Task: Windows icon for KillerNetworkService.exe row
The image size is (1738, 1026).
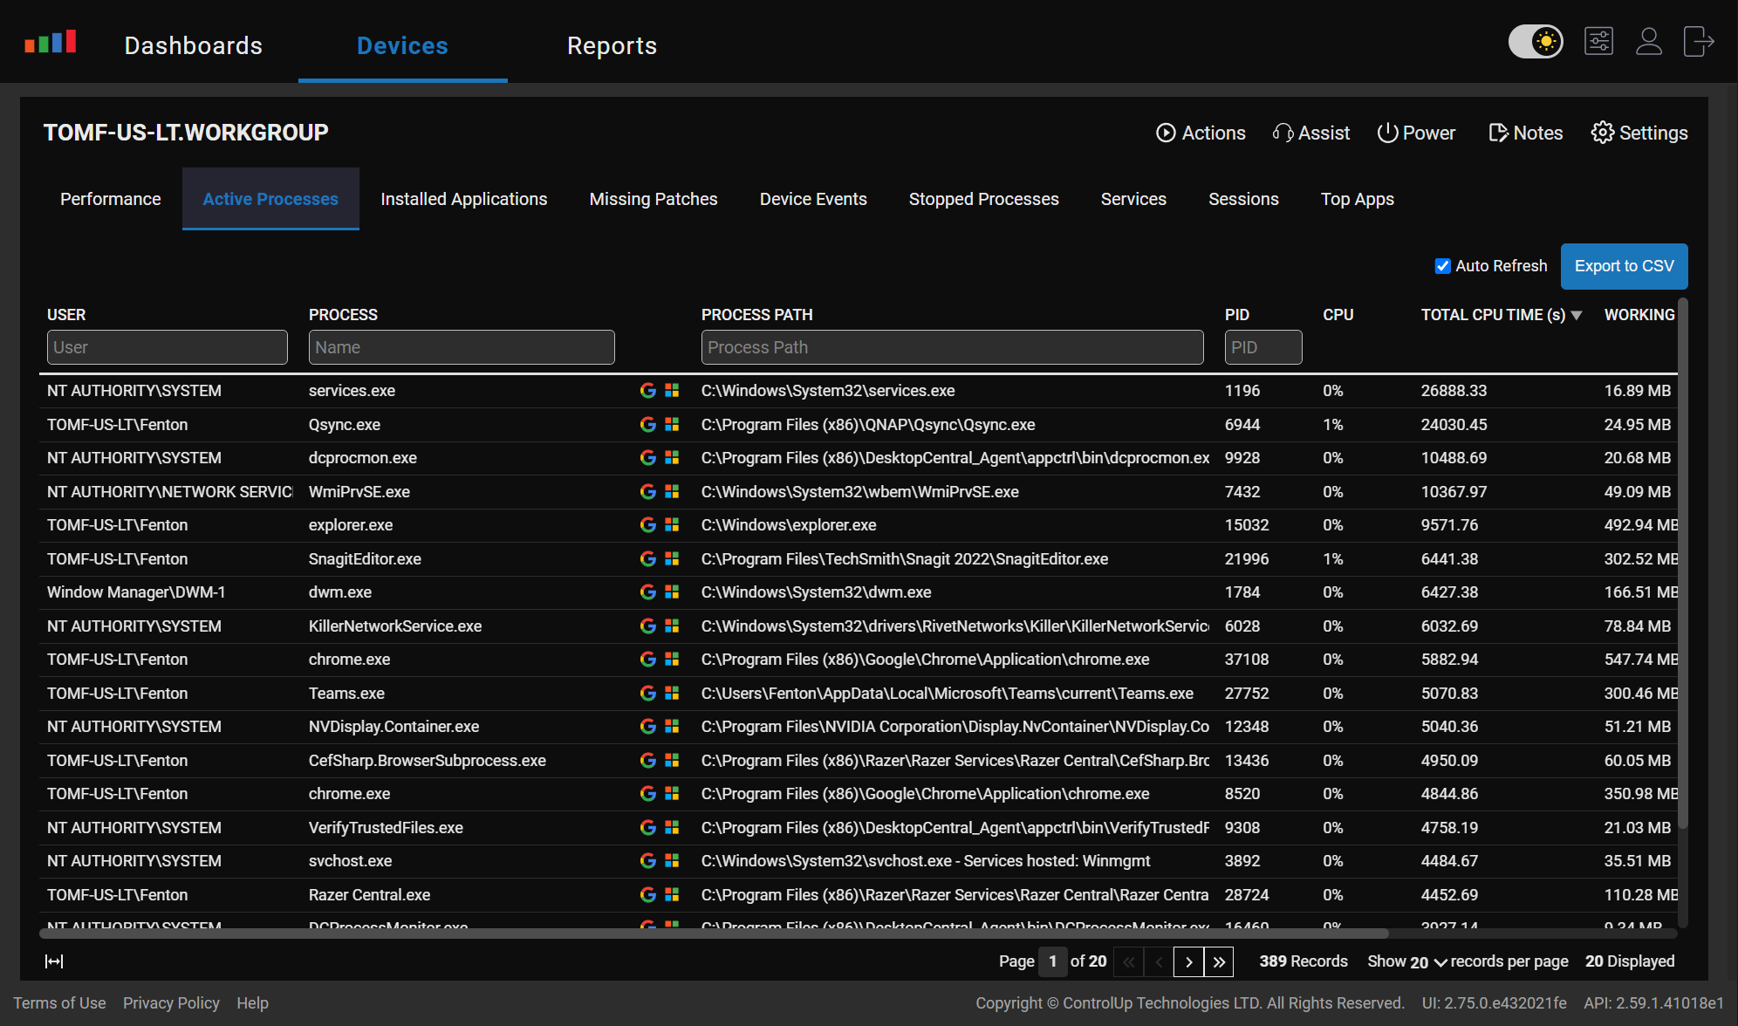Action: [672, 626]
